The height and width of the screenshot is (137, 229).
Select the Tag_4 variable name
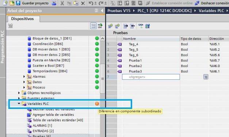pyautogui.click(x=133, y=44)
